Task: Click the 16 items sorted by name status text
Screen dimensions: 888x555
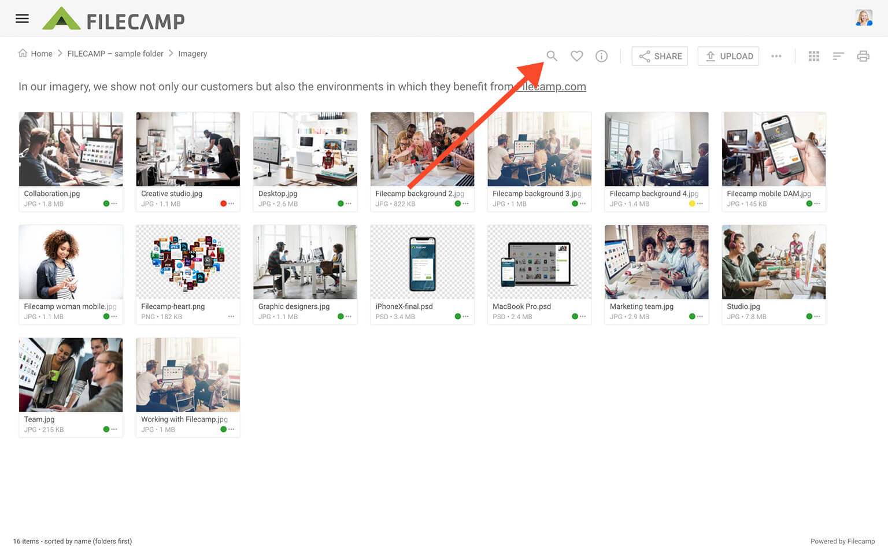Action: (x=72, y=541)
